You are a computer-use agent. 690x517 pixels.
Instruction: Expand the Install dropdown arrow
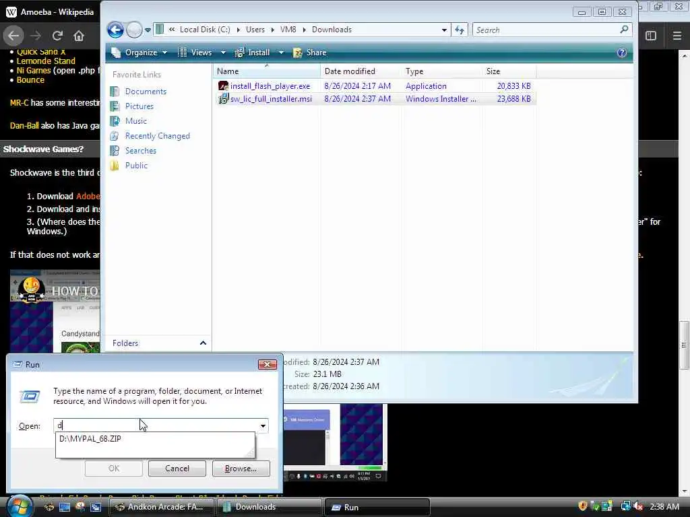coord(281,53)
